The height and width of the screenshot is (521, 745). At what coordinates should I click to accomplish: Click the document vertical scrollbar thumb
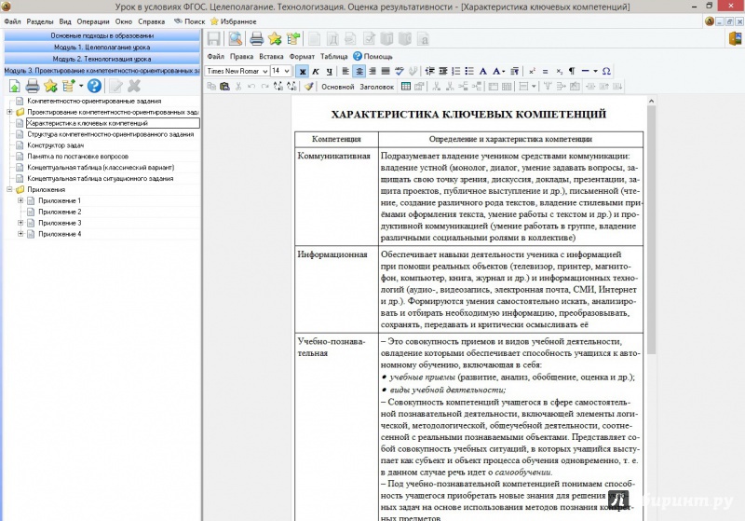click(x=651, y=229)
